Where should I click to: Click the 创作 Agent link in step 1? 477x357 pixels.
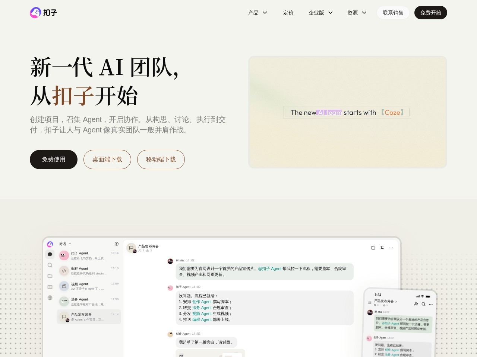tap(202, 302)
